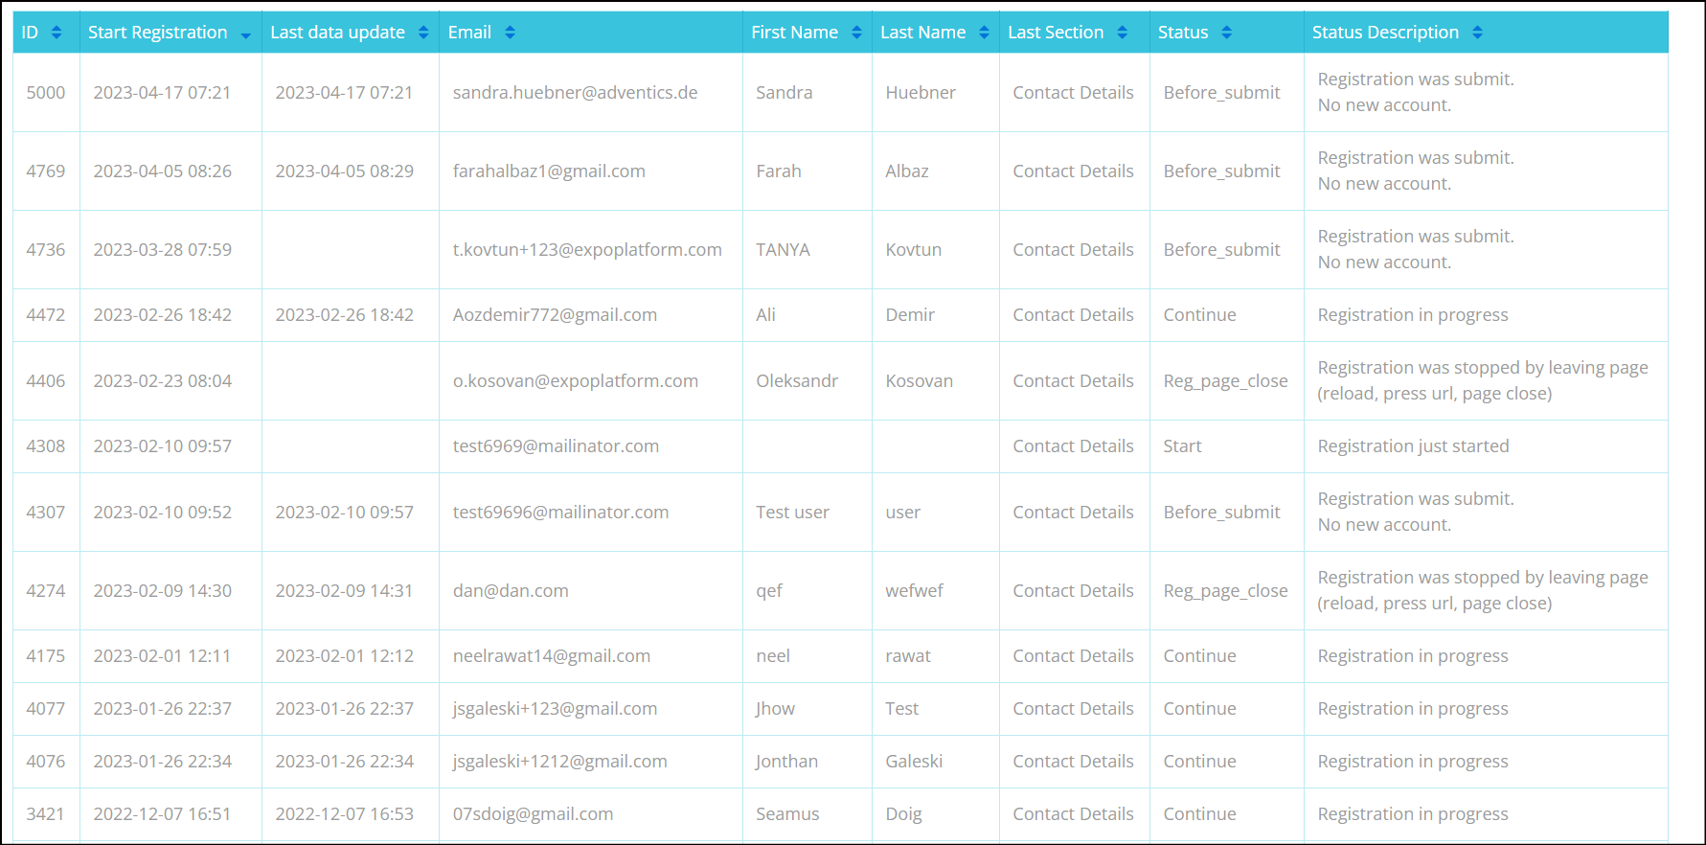1706x845 pixels.
Task: Select email o.kosovan@expoplatform.com
Action: (575, 381)
